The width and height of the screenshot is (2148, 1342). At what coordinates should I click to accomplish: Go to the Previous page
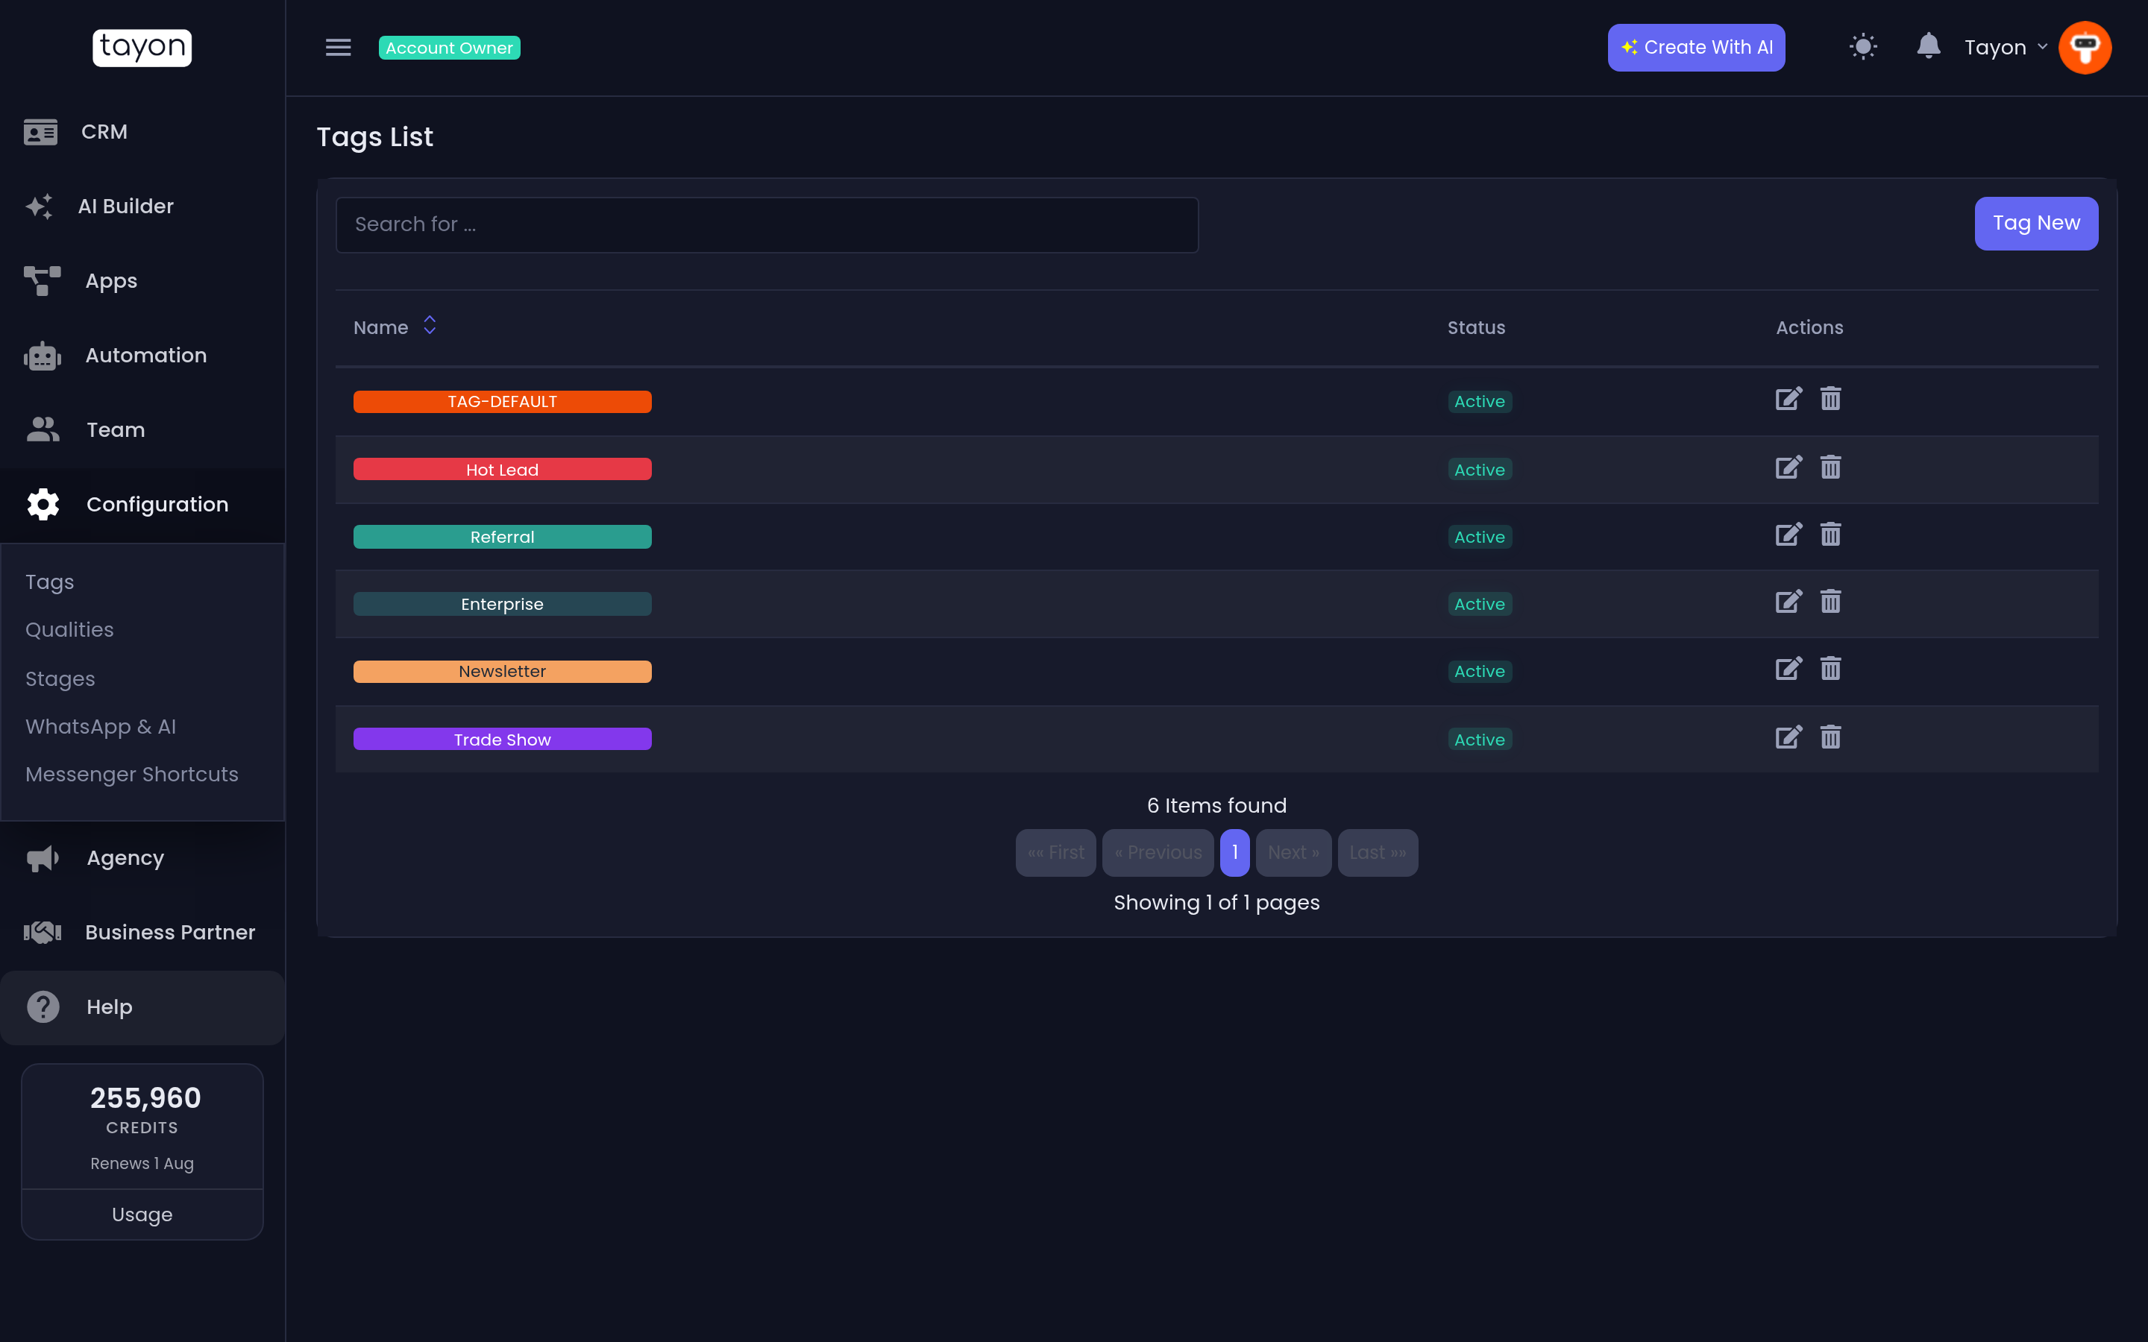[1158, 853]
